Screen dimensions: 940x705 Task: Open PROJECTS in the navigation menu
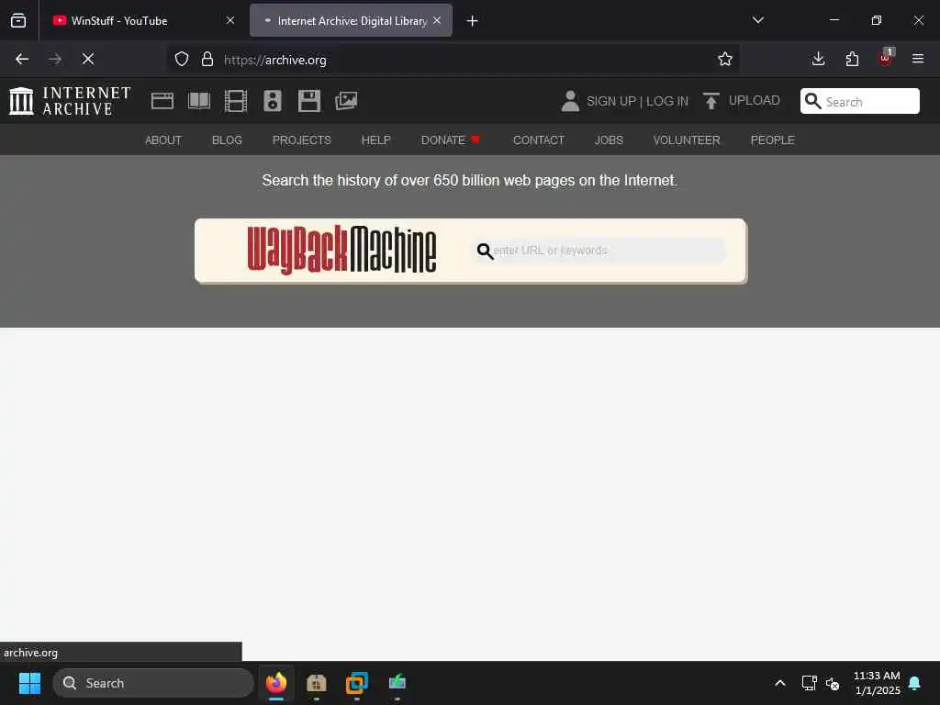[301, 140]
